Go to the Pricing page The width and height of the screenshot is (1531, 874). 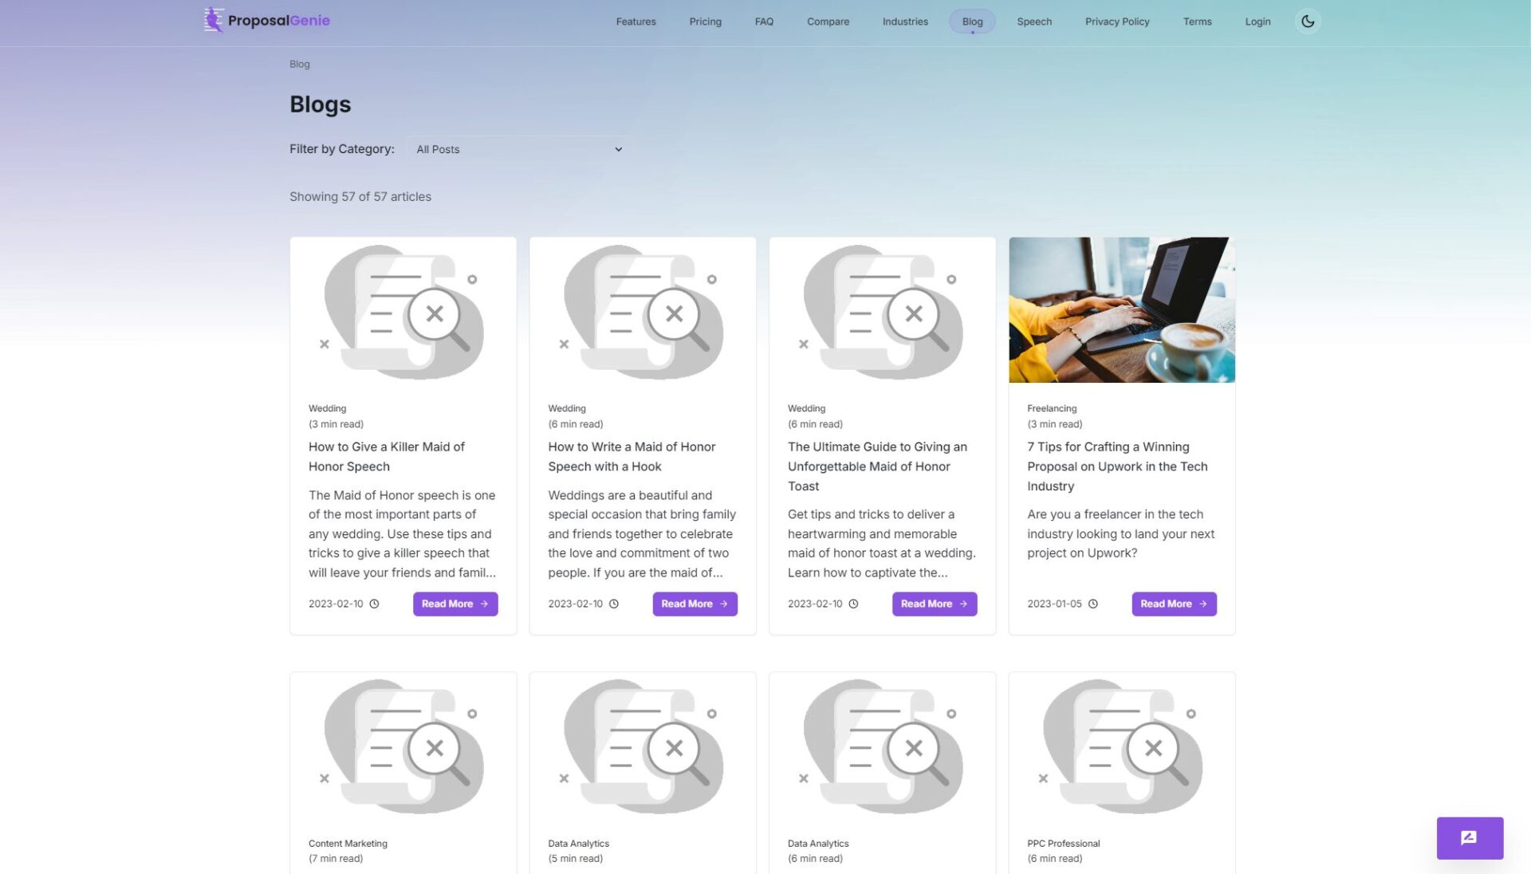click(x=705, y=22)
